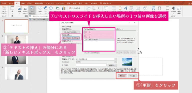The image size is (192, 93).
Task: Open the オーディオ dropdown arrow
Action: pyautogui.click(x=173, y=13)
